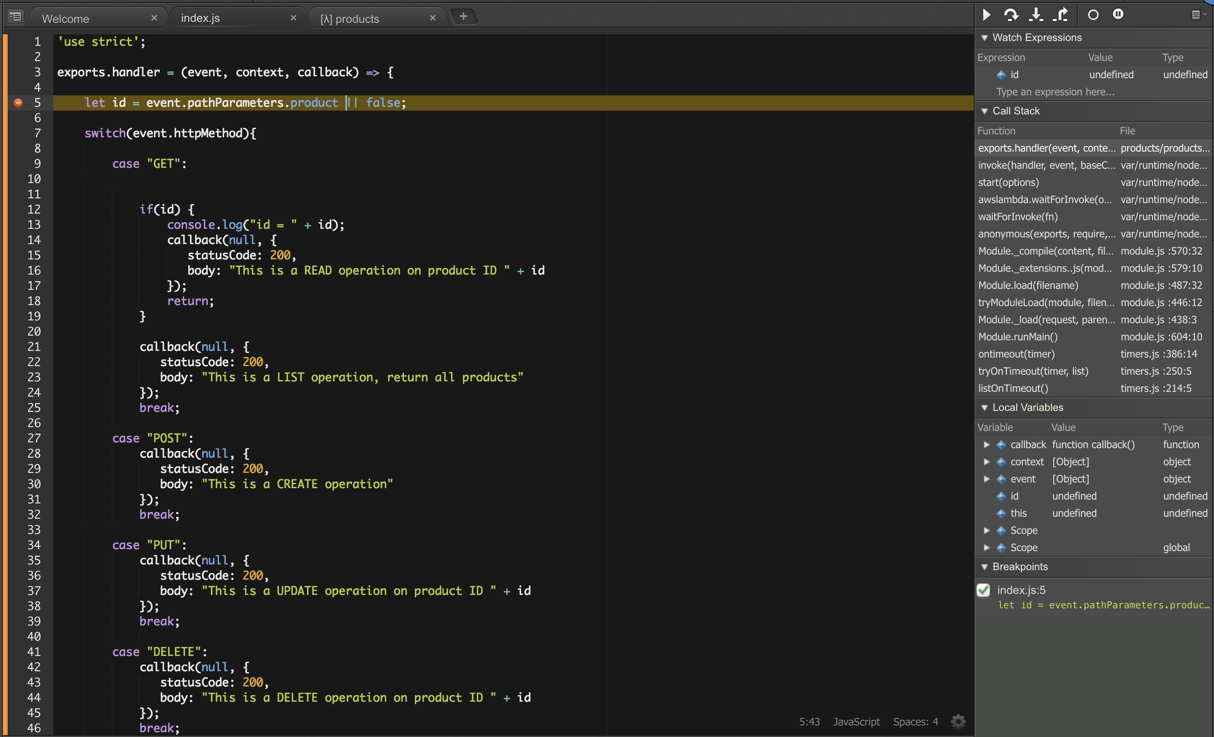Image resolution: width=1214 pixels, height=737 pixels.
Task: Change the Spaces: 4 indentation setting
Action: coord(916,722)
